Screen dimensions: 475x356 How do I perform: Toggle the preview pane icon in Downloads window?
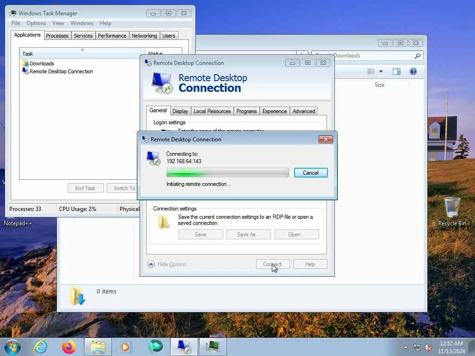tap(396, 71)
